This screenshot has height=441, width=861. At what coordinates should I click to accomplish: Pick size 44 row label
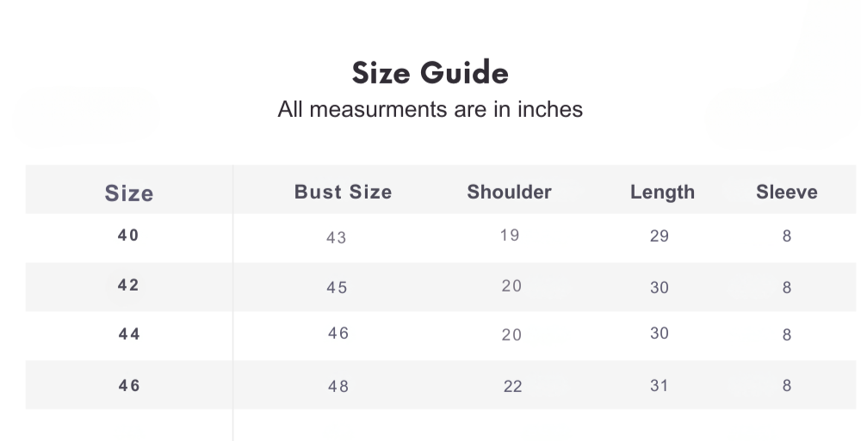129,334
